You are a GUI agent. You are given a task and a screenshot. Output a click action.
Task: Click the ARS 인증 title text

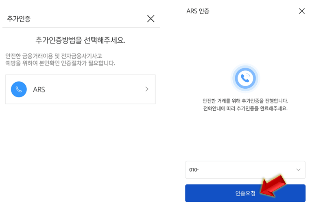click(x=198, y=11)
